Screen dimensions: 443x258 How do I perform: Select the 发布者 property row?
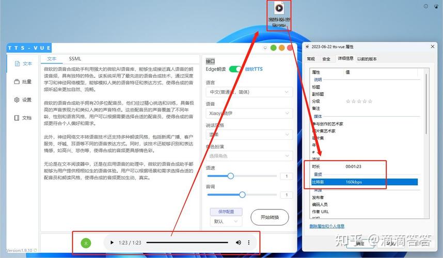click(x=364, y=197)
